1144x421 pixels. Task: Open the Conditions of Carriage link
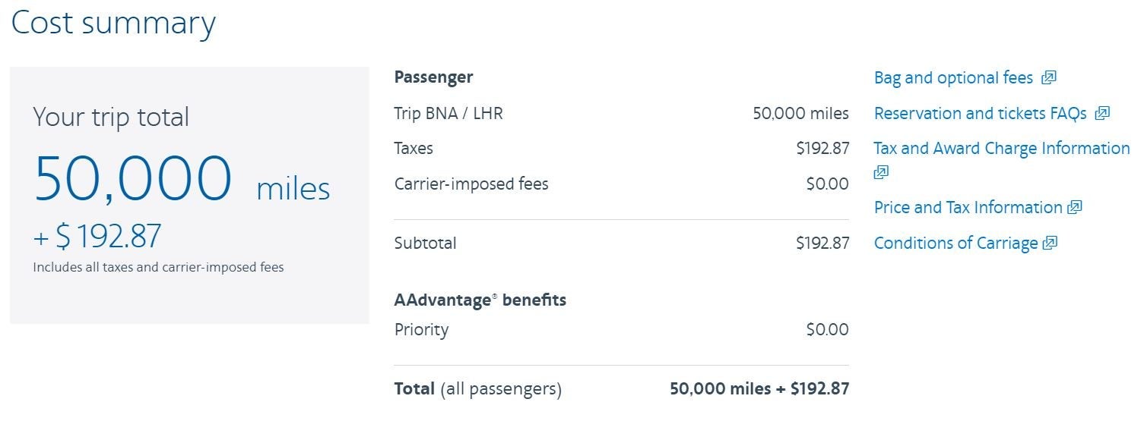(x=955, y=243)
